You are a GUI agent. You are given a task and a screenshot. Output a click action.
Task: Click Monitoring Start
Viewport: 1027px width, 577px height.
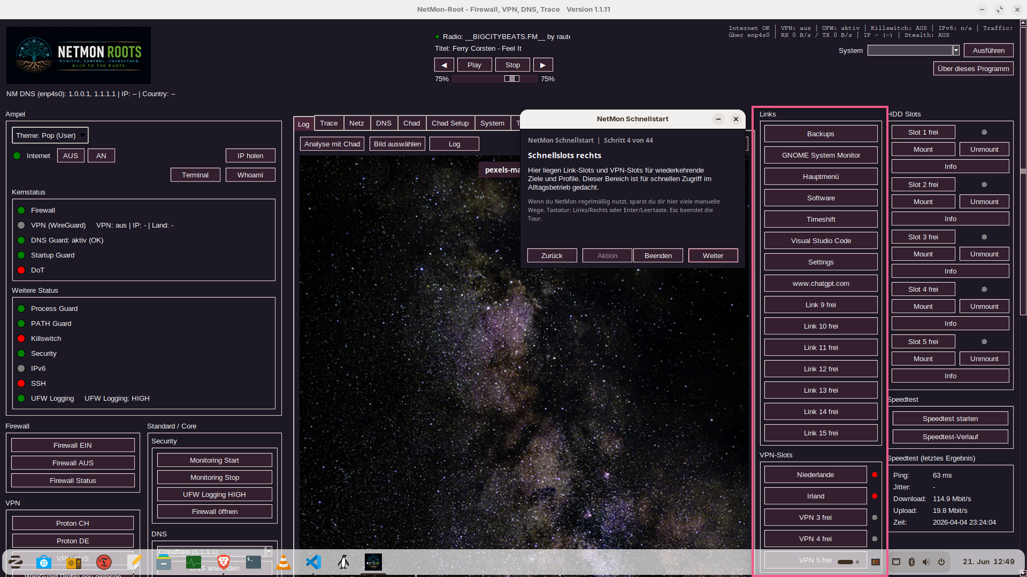[x=214, y=461]
